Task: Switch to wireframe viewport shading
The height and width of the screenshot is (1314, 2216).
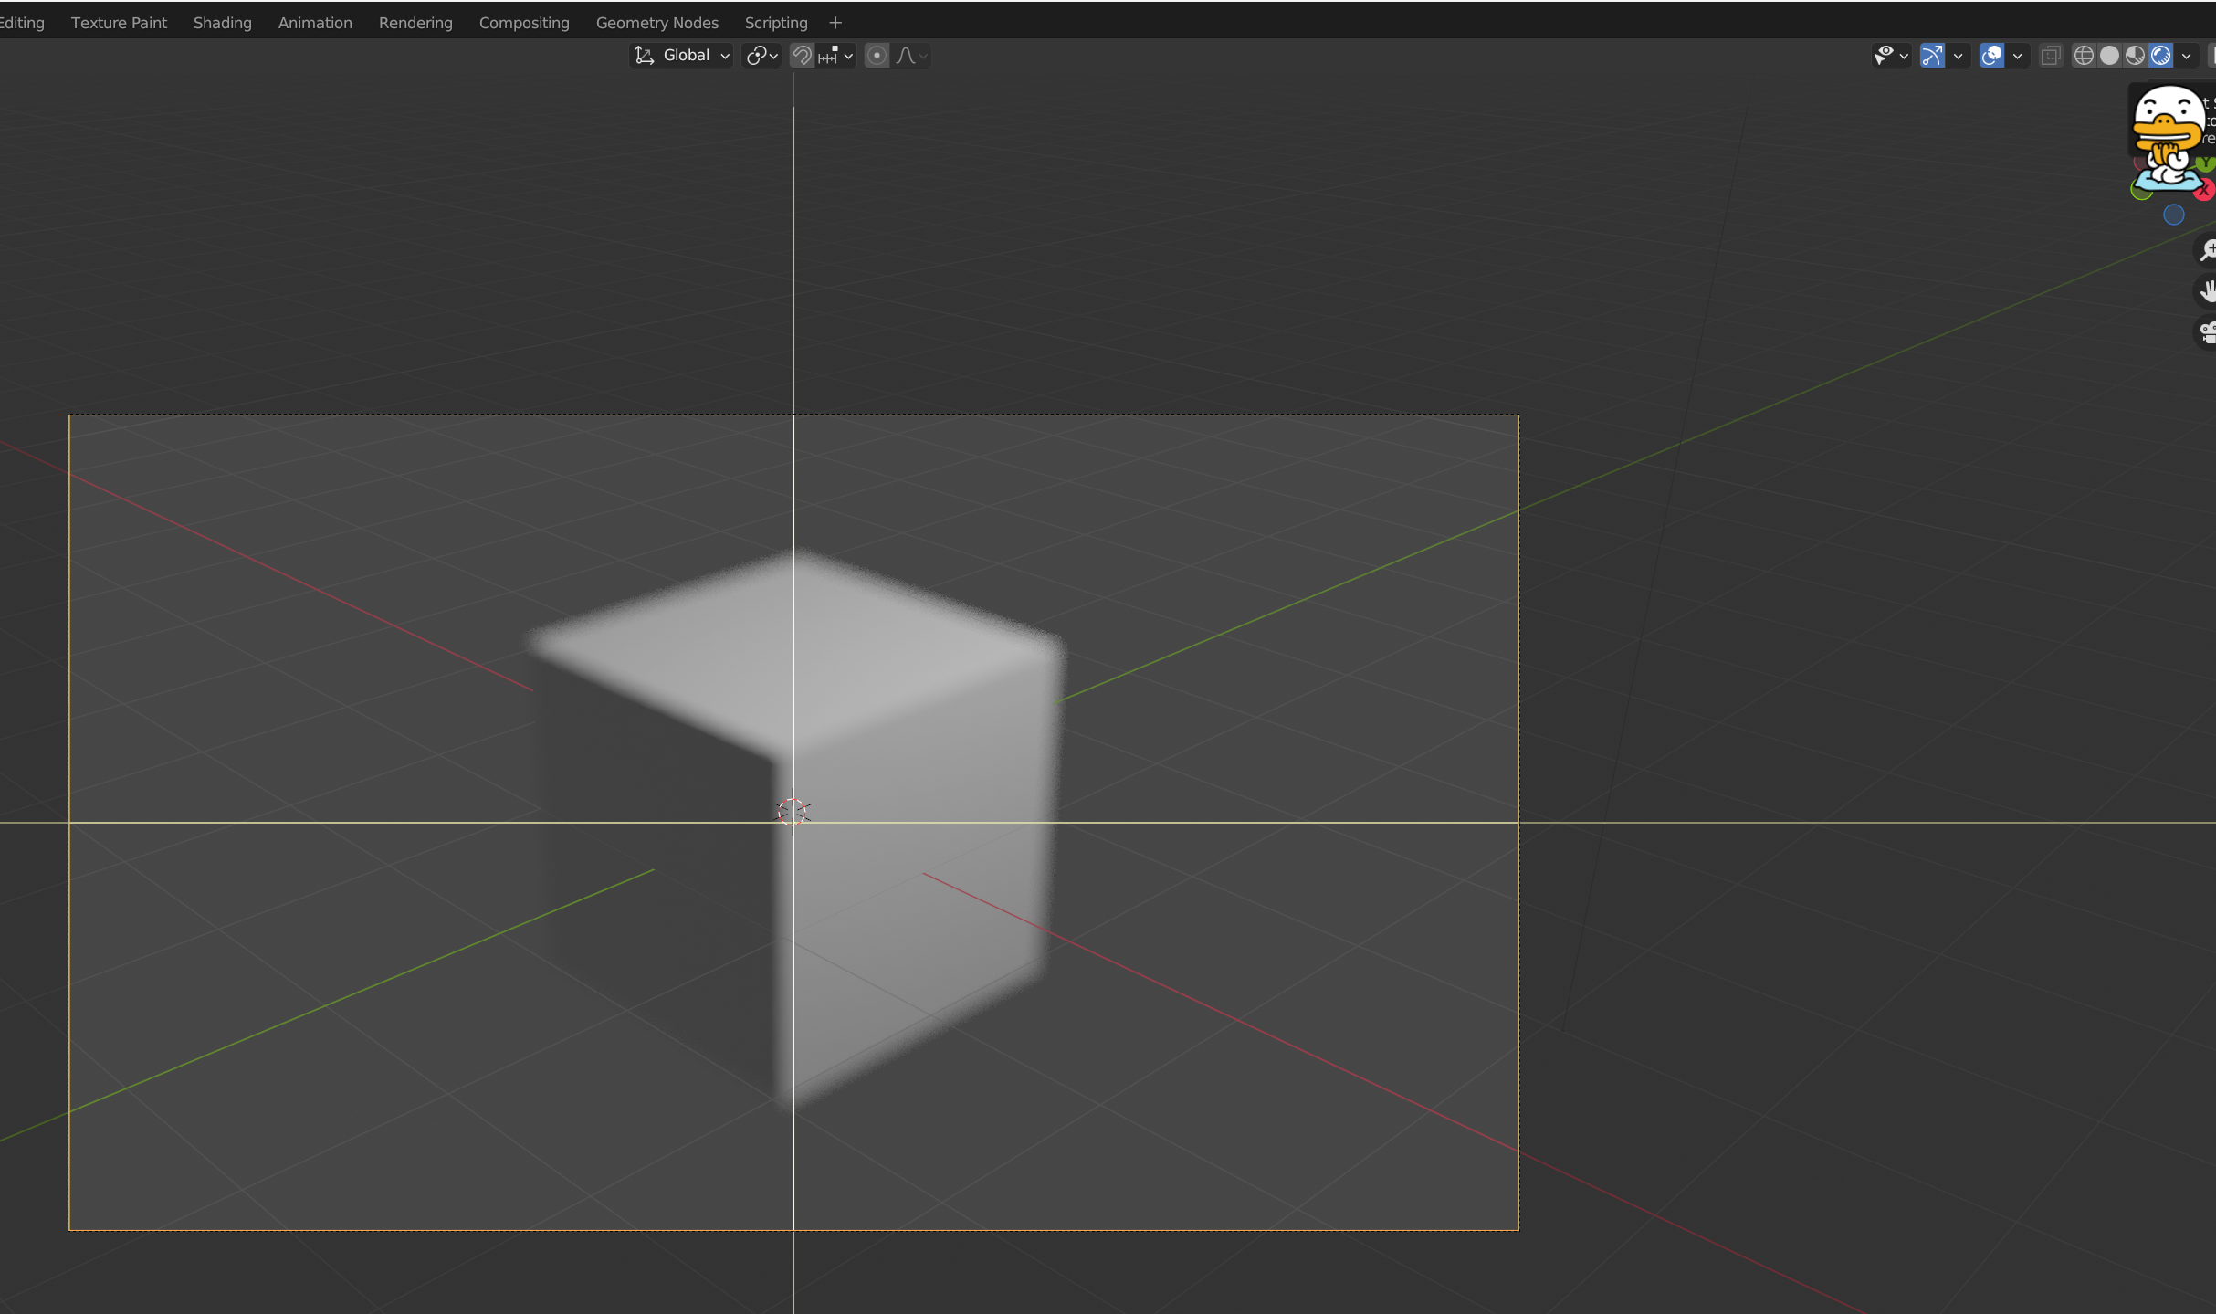Action: 2084,57
